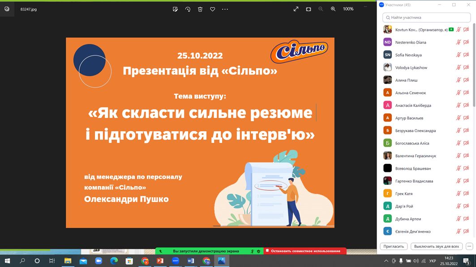This screenshot has width=476, height=267.
Task: Launch Microsoft Edge from taskbar
Action: (x=114, y=261)
